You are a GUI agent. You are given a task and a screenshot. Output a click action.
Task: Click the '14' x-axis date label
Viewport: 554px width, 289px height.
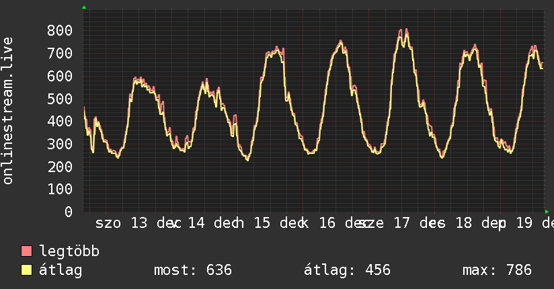tap(196, 223)
